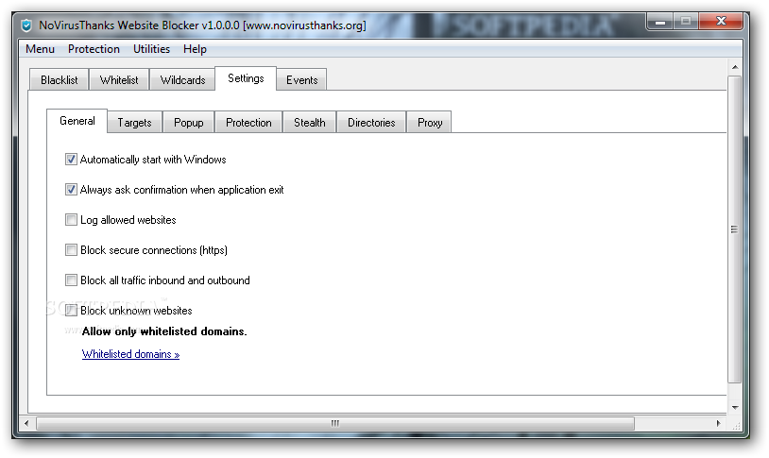Screen dimensions: 769x458
Task: Enable Block all traffic inbound and outbound
Action: (x=71, y=280)
